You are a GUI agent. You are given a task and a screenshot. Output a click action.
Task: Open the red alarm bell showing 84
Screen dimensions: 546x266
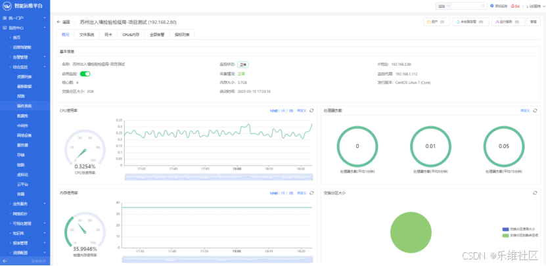tap(515, 6)
